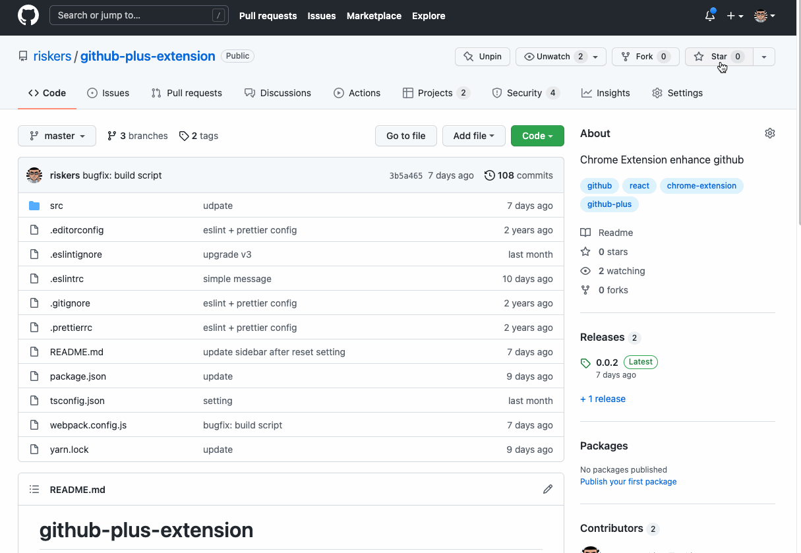View 2 watching link
This screenshot has height=553, width=801.
pyautogui.click(x=612, y=271)
